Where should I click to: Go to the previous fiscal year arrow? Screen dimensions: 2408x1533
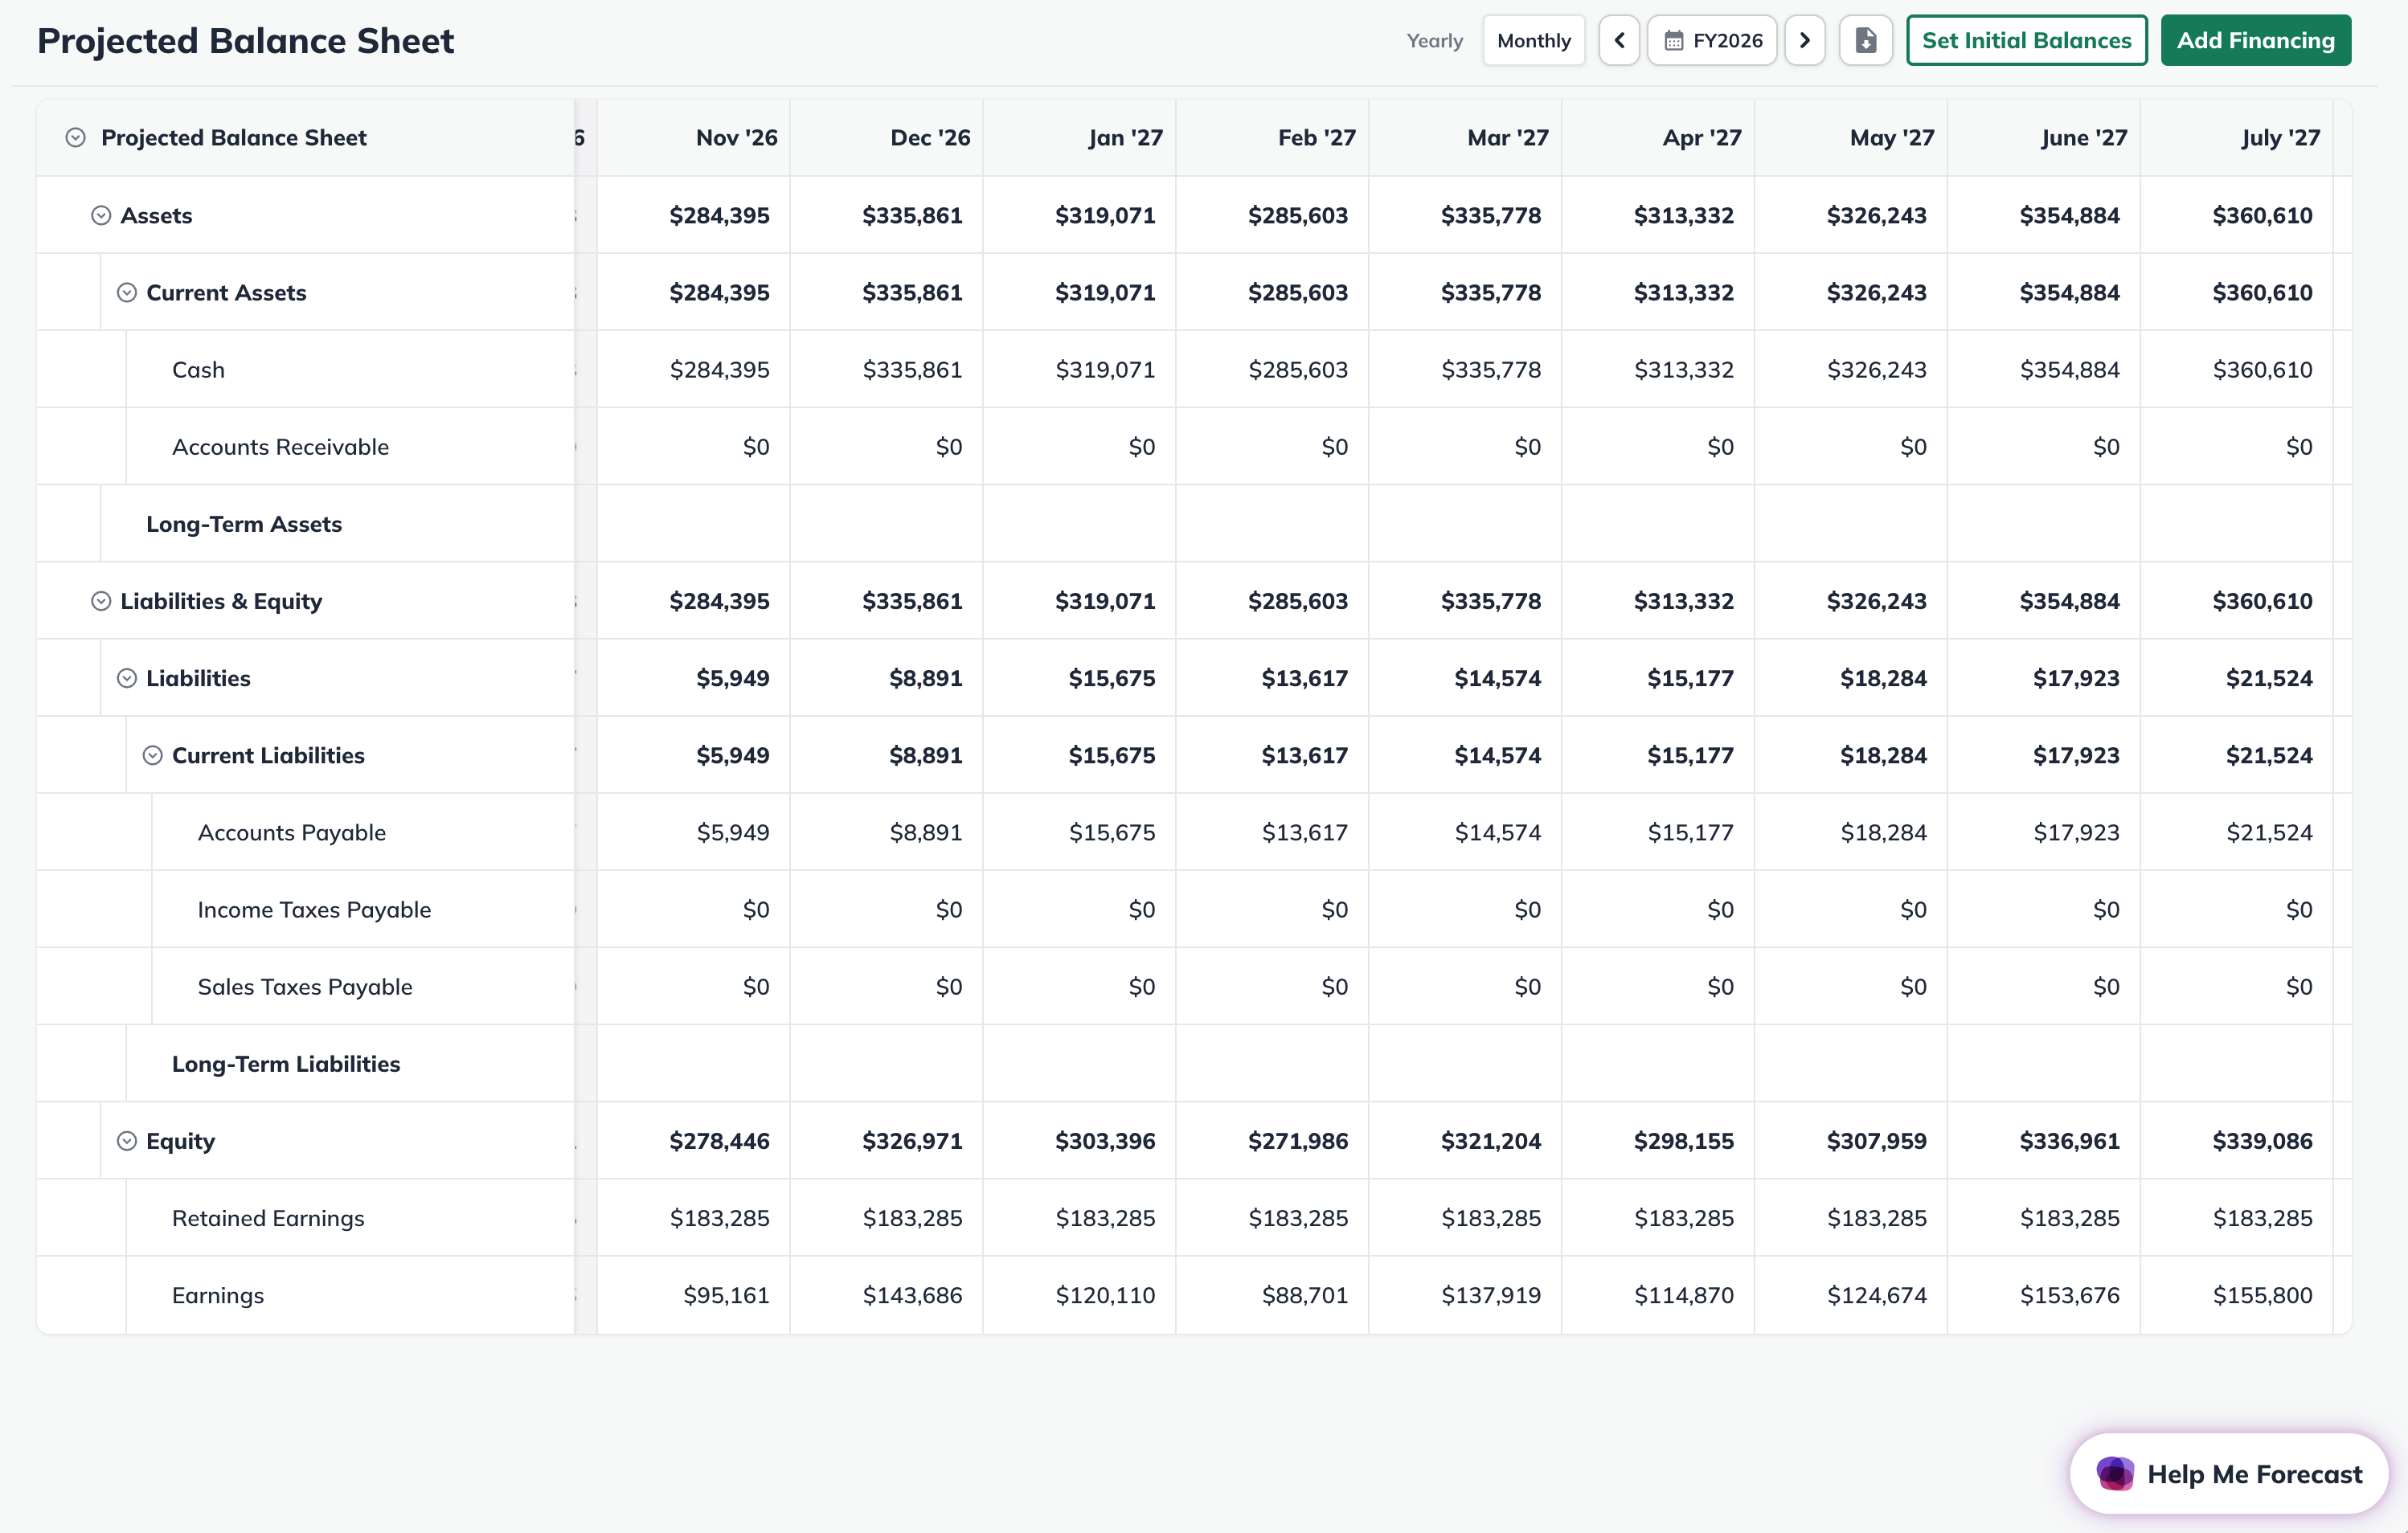(1618, 40)
